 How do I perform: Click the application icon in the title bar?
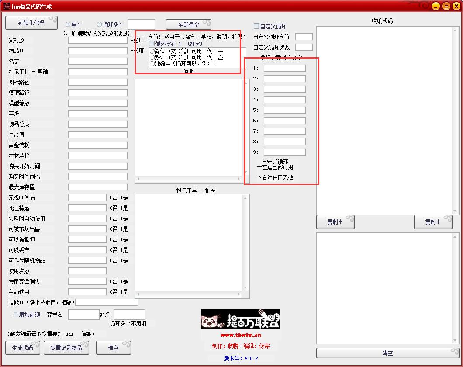point(6,6)
